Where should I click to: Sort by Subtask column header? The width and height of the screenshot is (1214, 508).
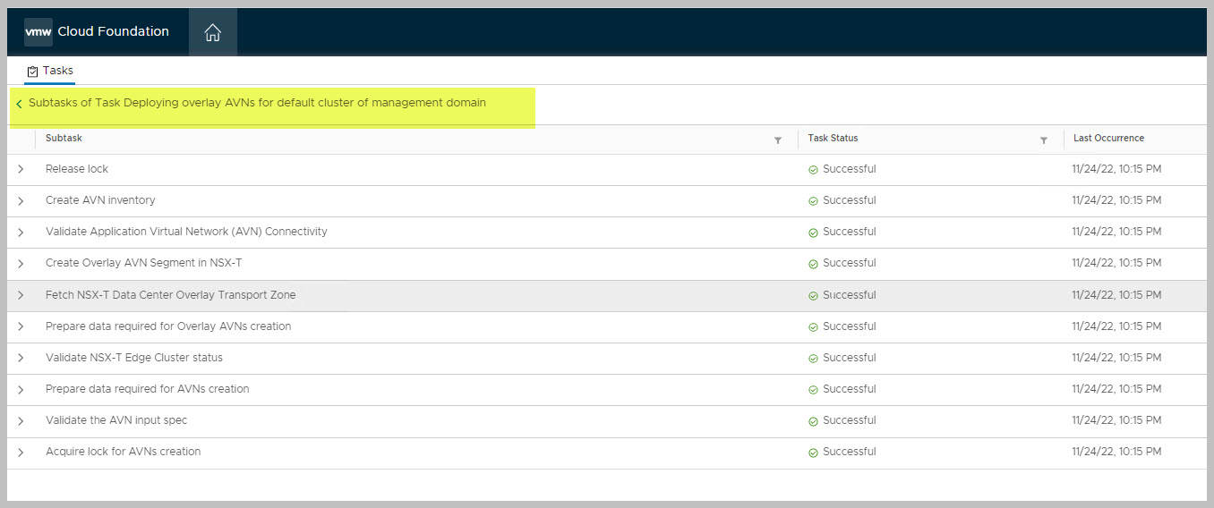[64, 139]
